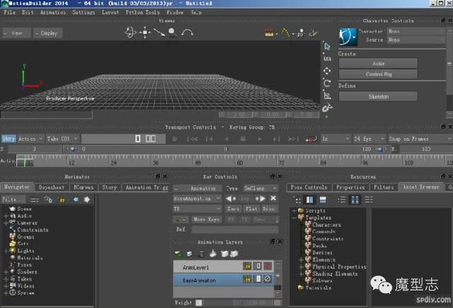The height and width of the screenshot is (308, 453).
Task: Toggle mute on BaseAnimation layer
Action: click(268, 279)
